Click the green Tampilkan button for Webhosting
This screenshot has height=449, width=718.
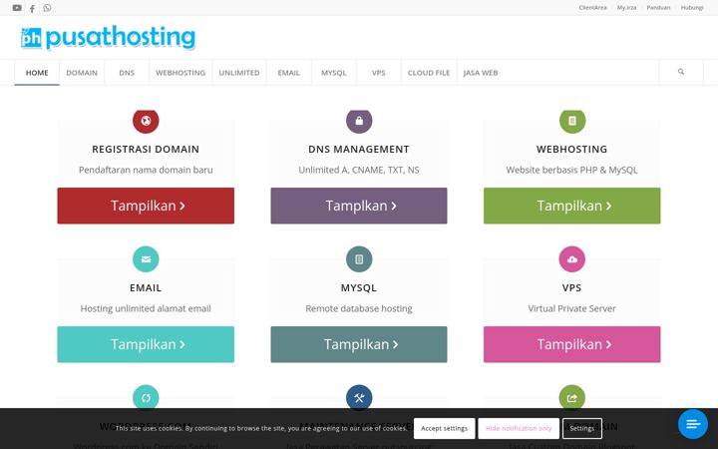[x=572, y=206]
